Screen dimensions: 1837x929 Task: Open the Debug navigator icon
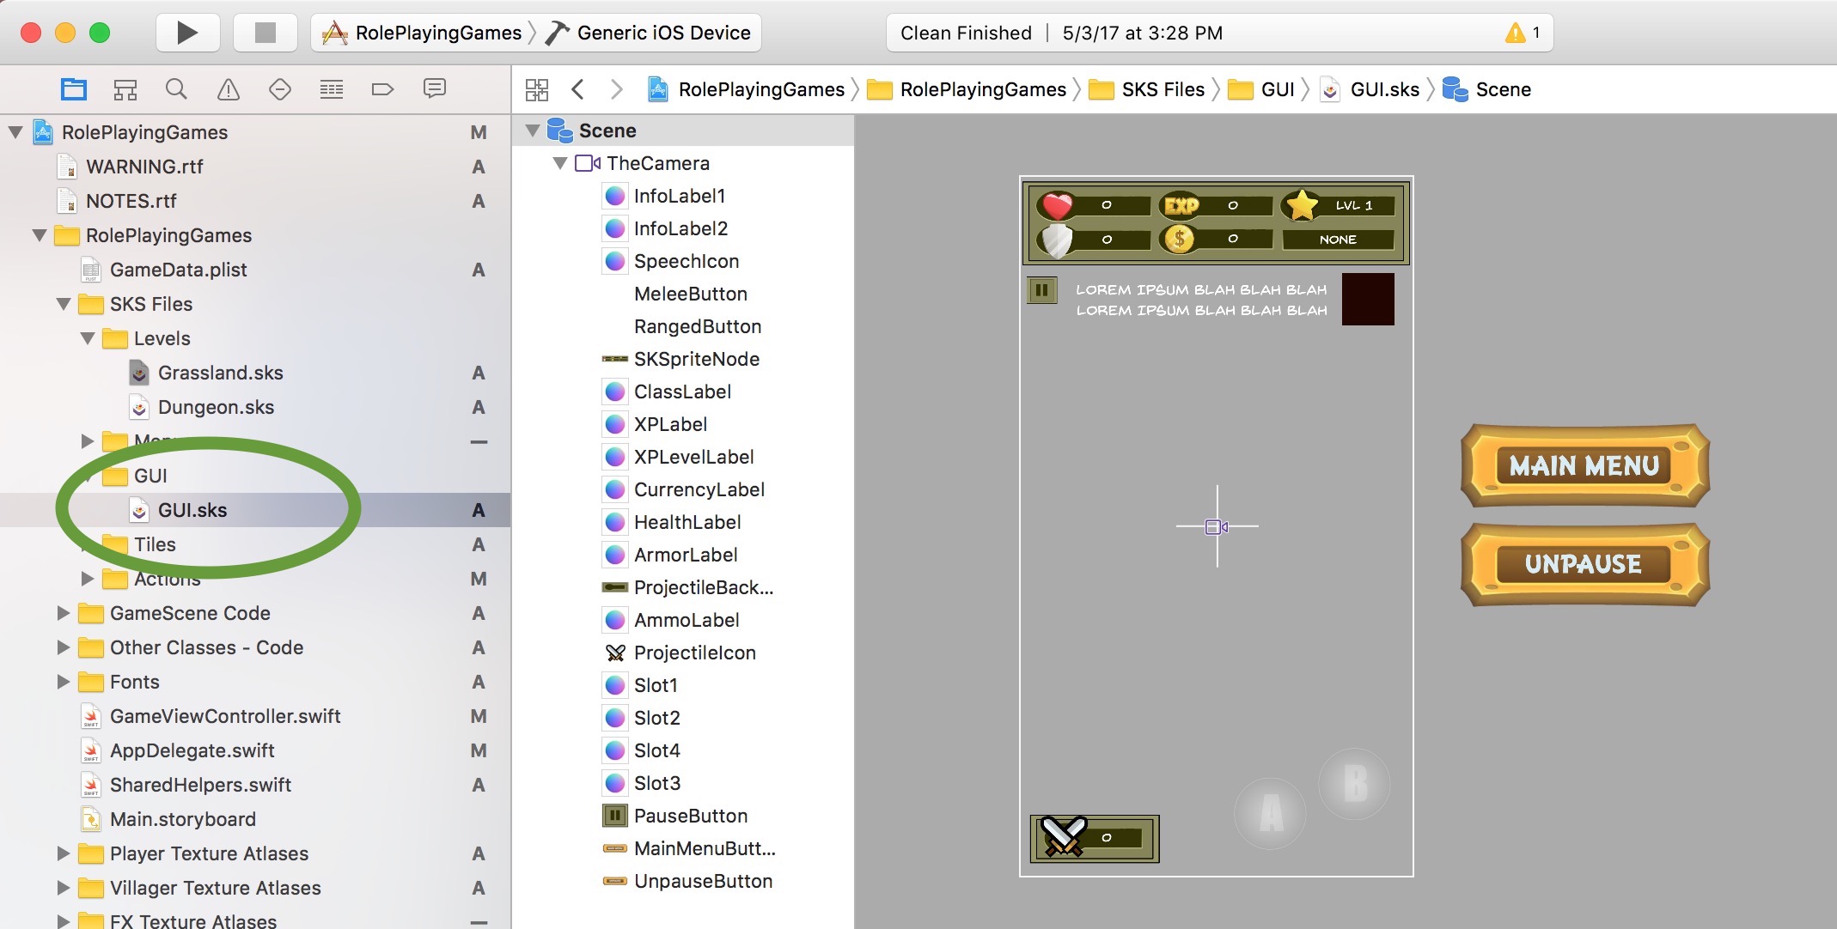pyautogui.click(x=331, y=89)
